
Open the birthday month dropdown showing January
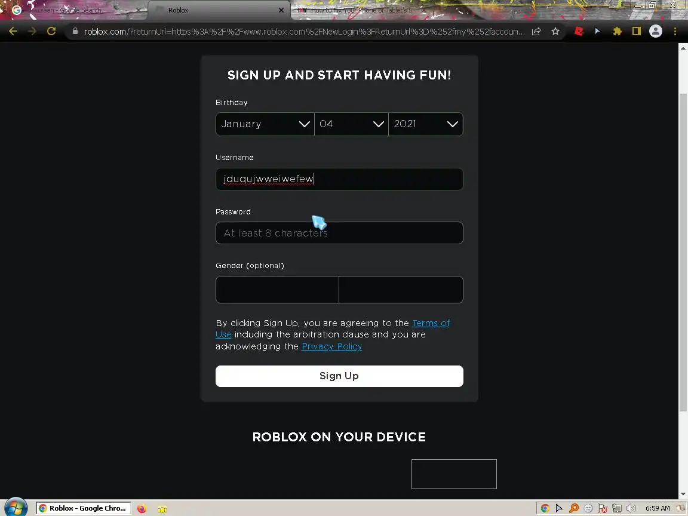click(265, 124)
